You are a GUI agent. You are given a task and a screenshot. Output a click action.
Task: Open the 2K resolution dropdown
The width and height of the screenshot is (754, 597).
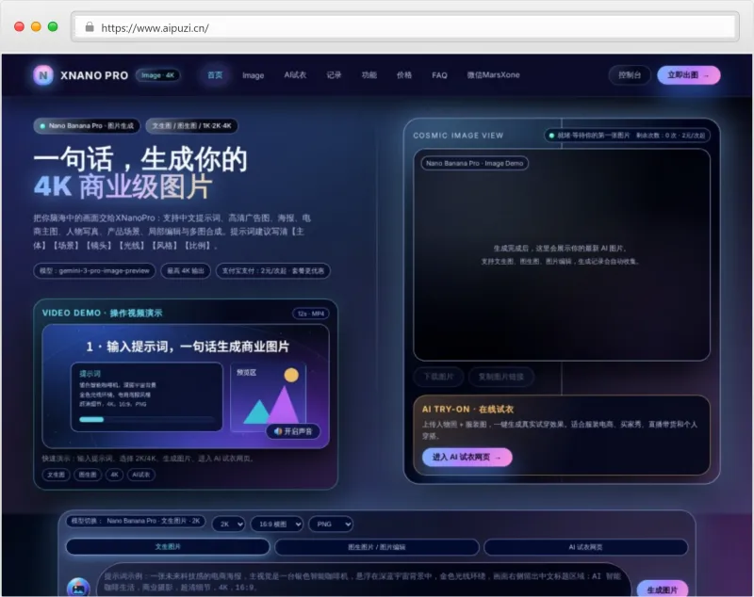tap(229, 524)
